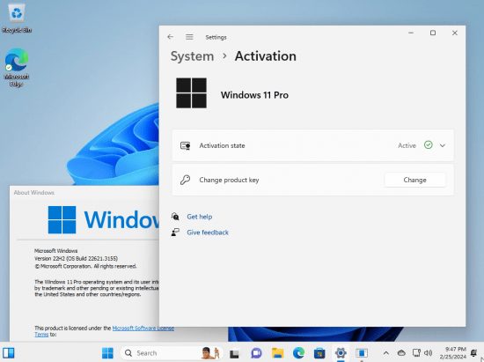Click the Change product key button
The height and width of the screenshot is (362, 484).
414,180
